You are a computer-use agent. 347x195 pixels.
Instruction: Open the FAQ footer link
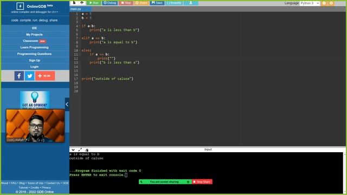click(14, 183)
